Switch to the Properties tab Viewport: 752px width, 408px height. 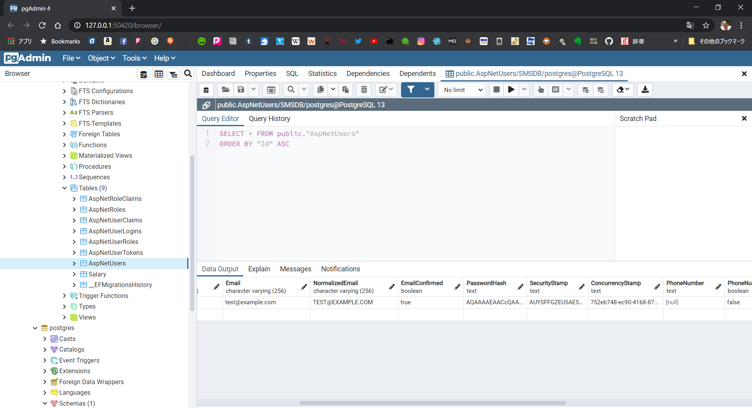pos(260,74)
